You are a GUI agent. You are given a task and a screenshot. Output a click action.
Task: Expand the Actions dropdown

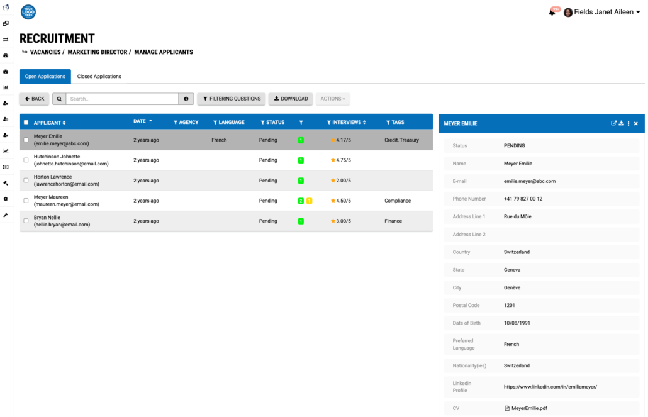pos(333,99)
